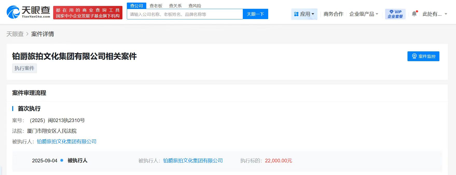Screen dimensions: 456x175
Task: Expand the 此处有... user account menu
Action: pos(435,14)
